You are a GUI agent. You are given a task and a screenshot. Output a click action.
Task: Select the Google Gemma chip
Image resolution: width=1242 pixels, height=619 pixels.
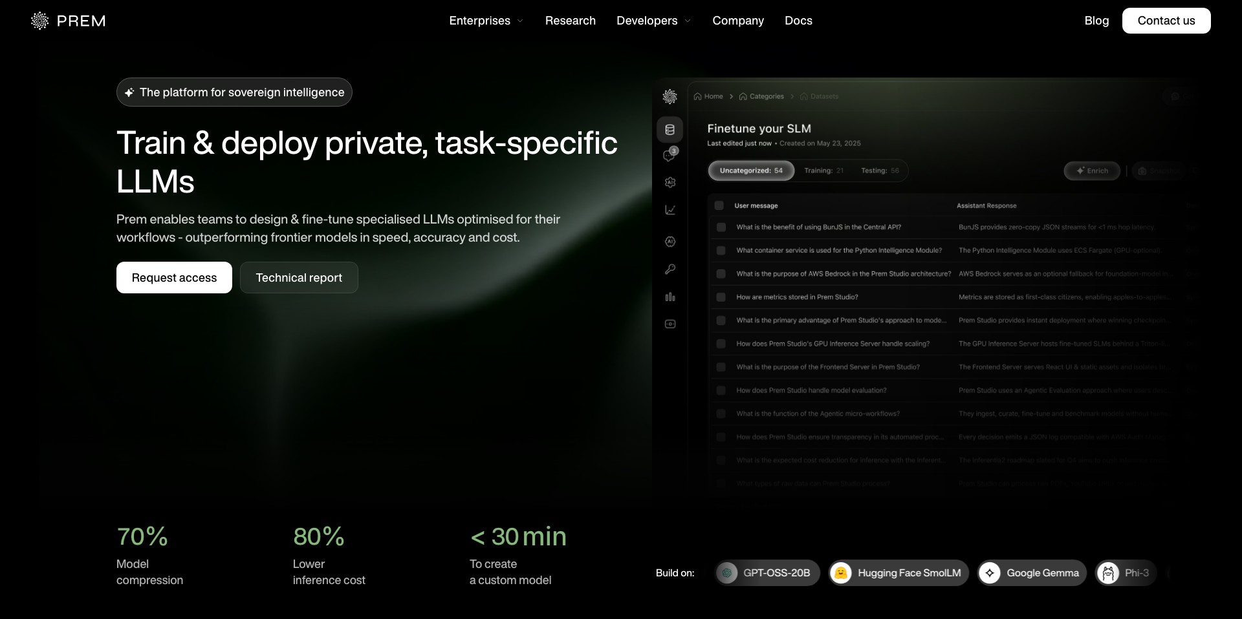pyautogui.click(x=1032, y=572)
